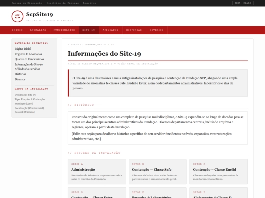Click the Localização: [Confidencial] entry
The image size is (265, 198).
click(x=29, y=108)
